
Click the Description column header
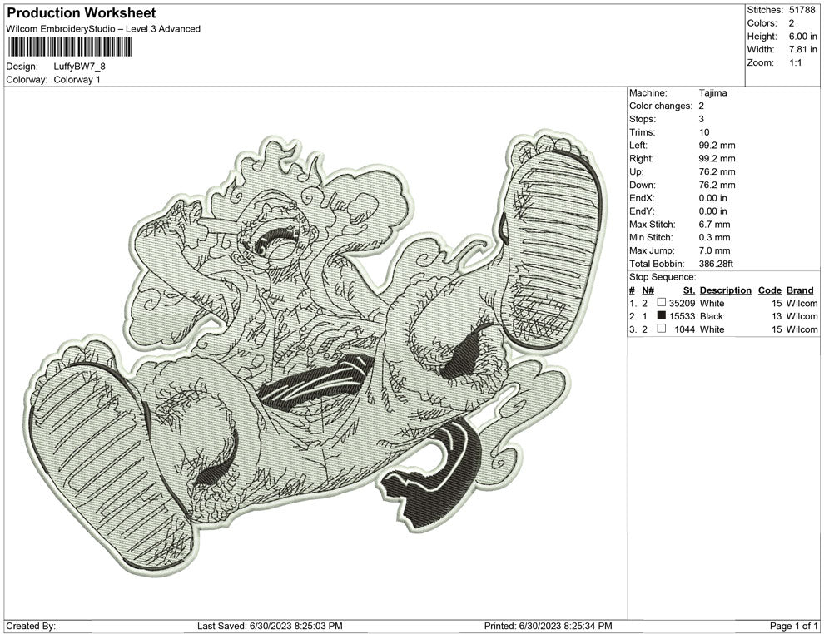pos(725,290)
